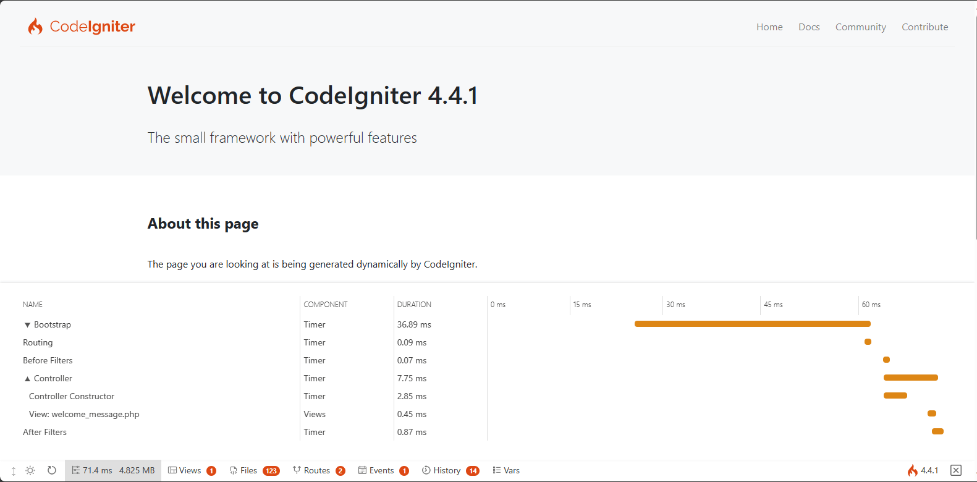Image resolution: width=977 pixels, height=482 pixels.
Task: Close the debug toolbar with X icon
Action: pos(956,470)
